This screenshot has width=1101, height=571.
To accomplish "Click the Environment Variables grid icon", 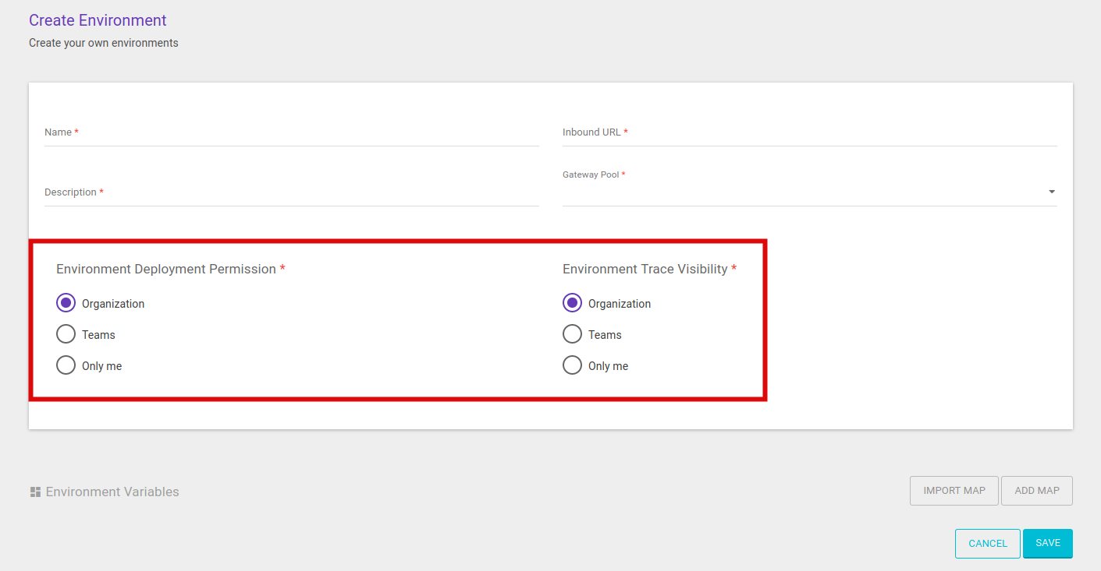I will point(35,492).
